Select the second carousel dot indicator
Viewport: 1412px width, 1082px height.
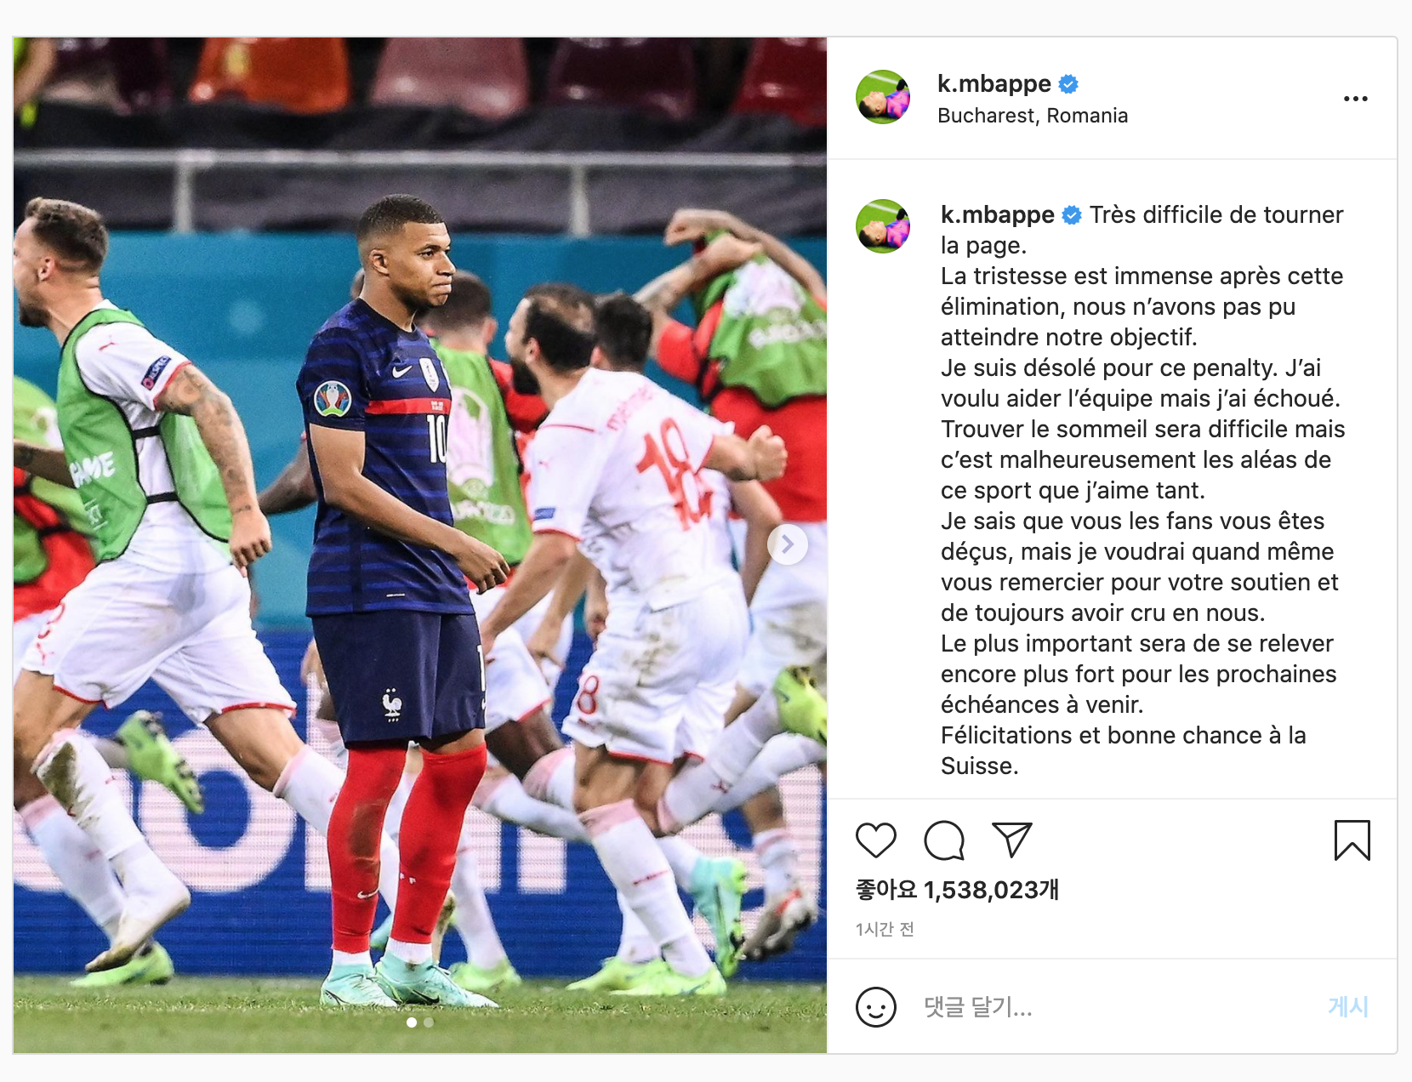coord(429,1022)
